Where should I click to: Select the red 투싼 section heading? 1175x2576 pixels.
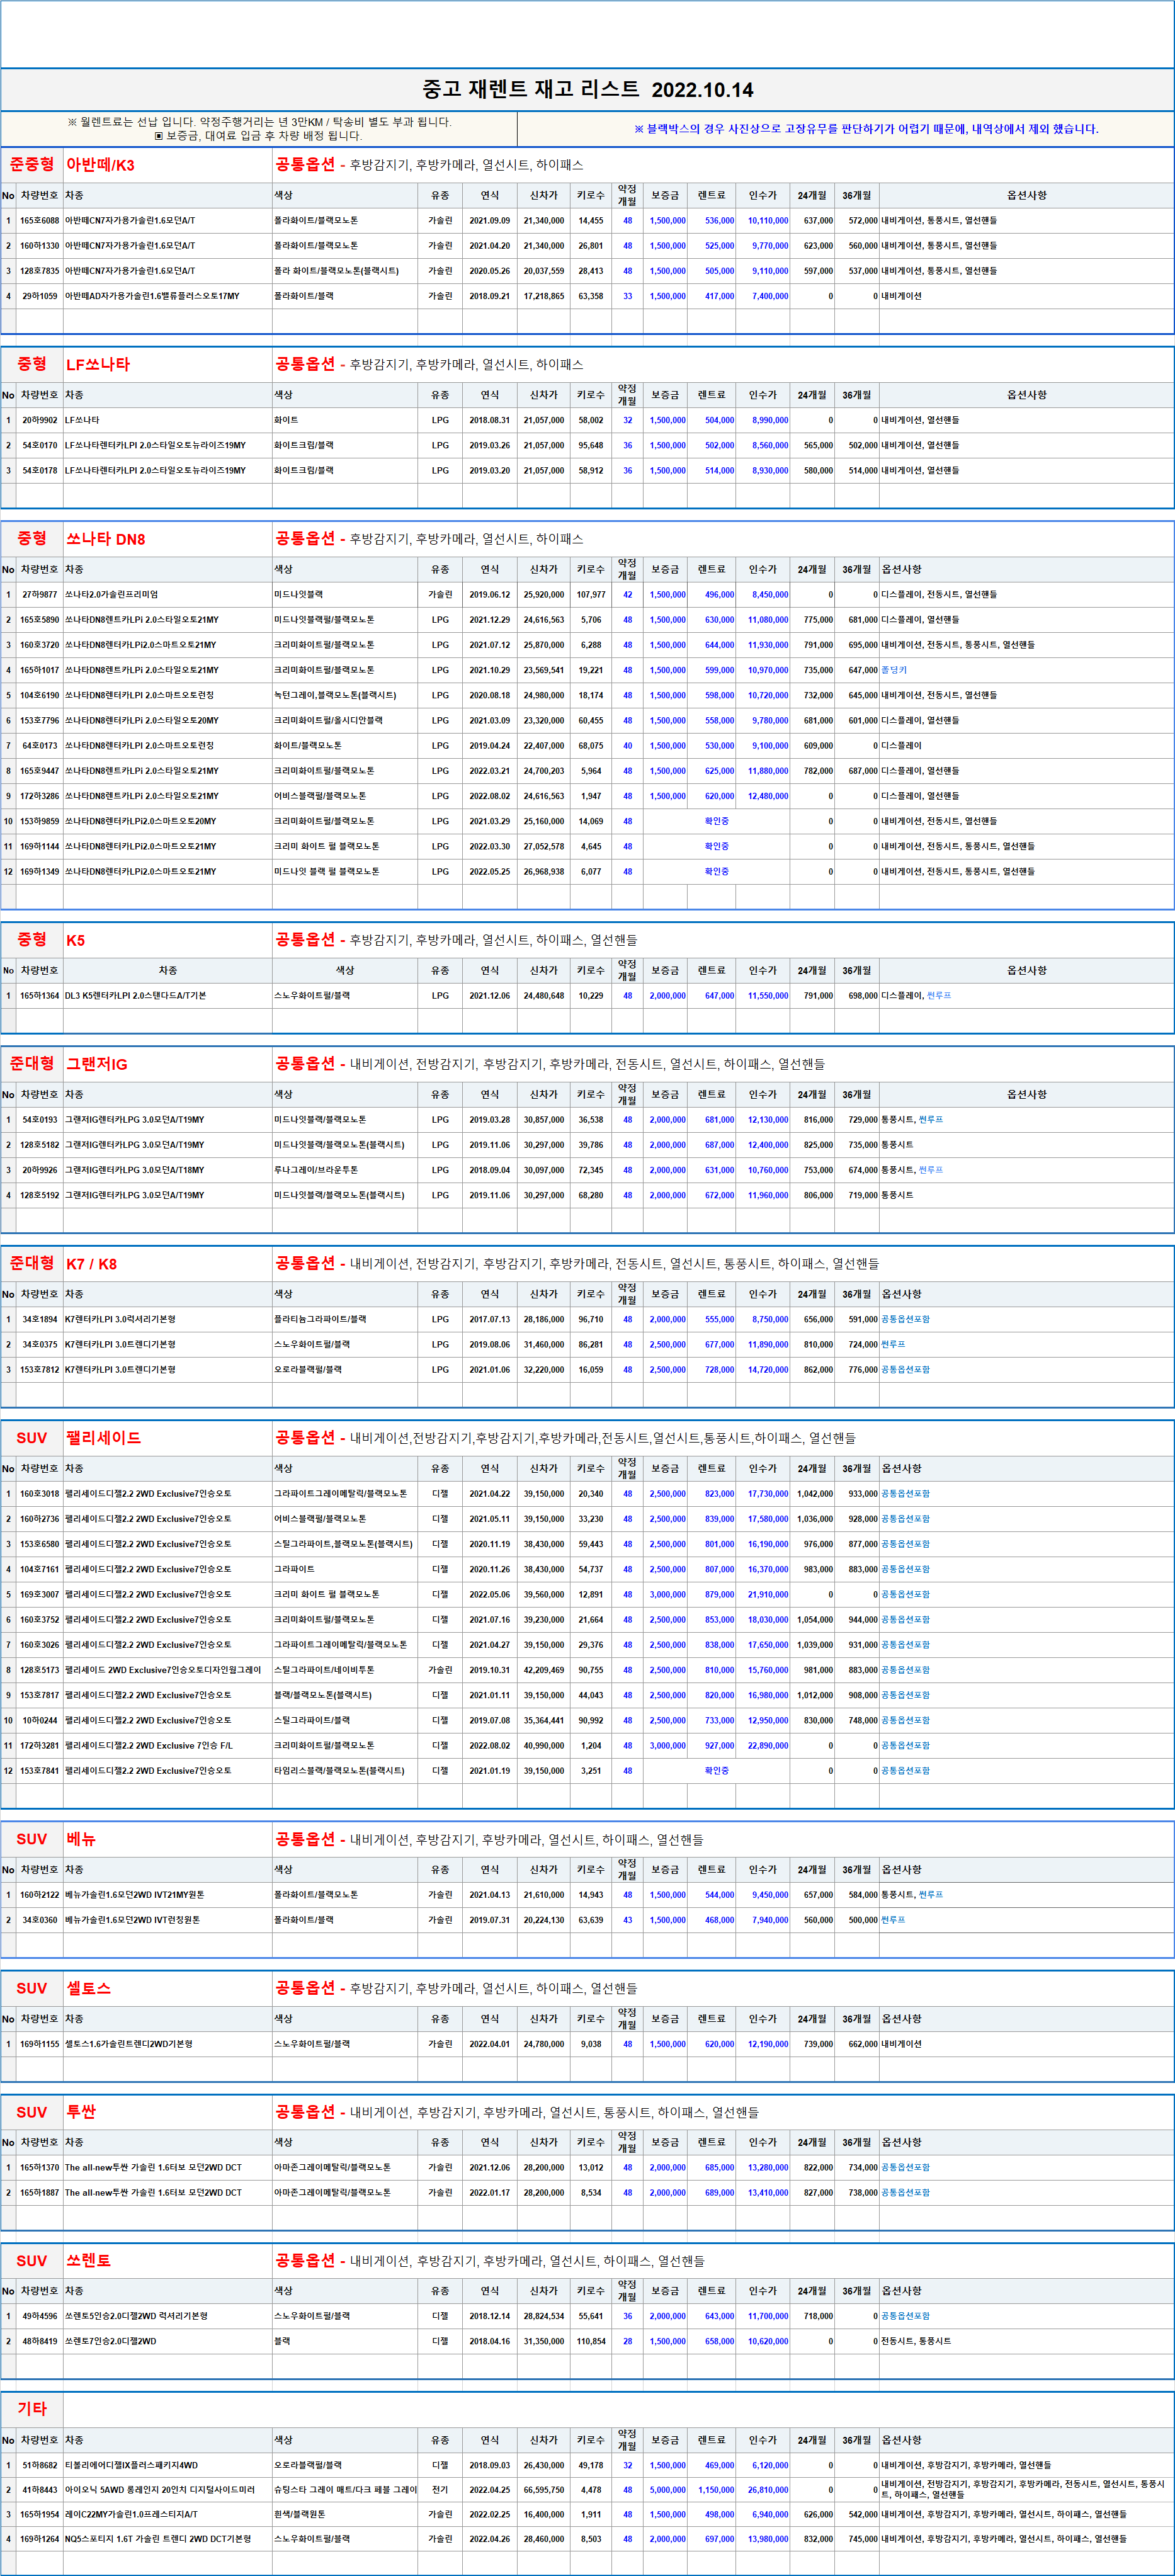[81, 2112]
